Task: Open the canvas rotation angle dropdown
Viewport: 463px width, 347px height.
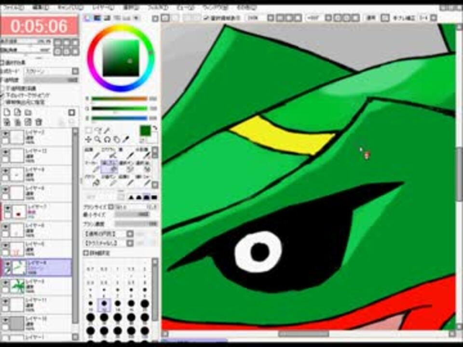Action: pyautogui.click(x=328, y=18)
